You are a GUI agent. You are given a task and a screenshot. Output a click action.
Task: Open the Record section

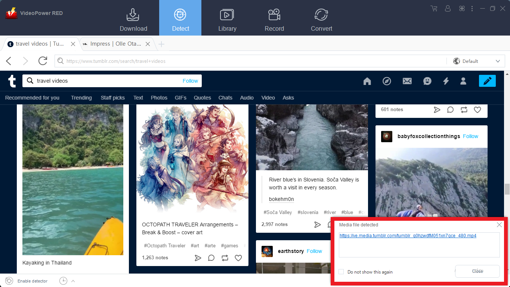point(274,19)
